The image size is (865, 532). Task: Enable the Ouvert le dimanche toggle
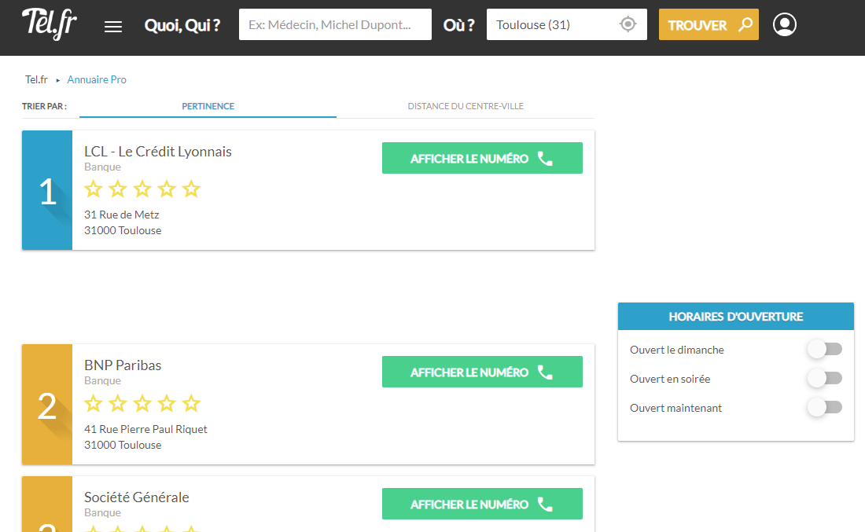[x=824, y=350]
